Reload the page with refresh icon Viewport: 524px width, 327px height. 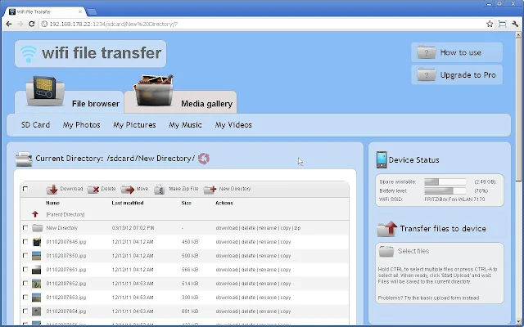[x=32, y=24]
